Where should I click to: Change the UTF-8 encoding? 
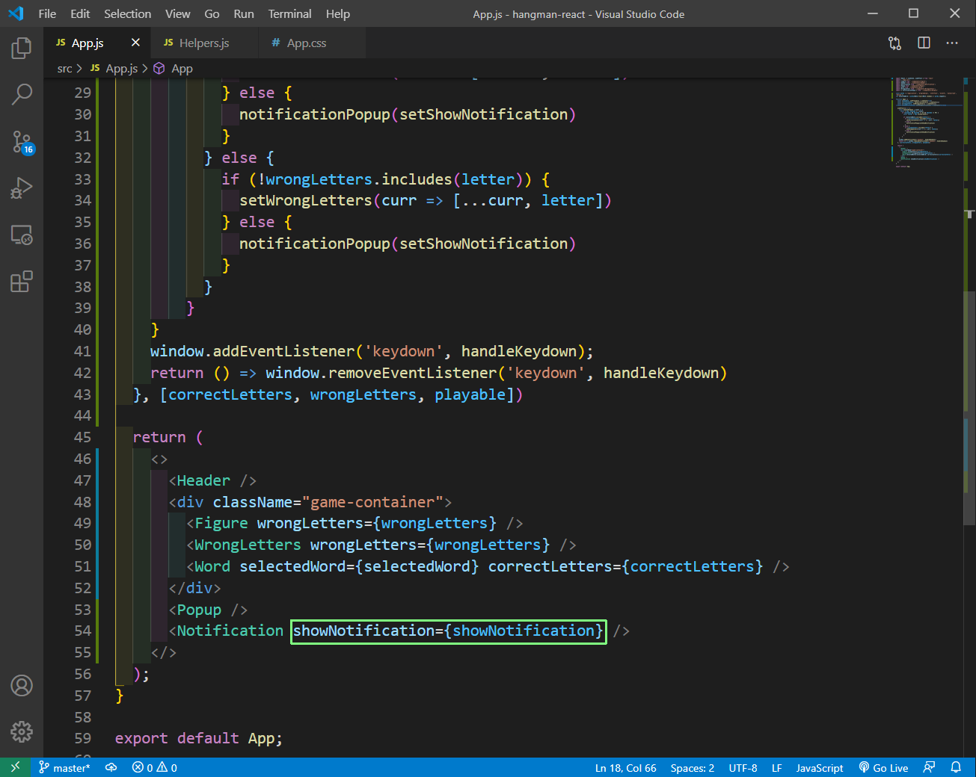click(x=743, y=767)
